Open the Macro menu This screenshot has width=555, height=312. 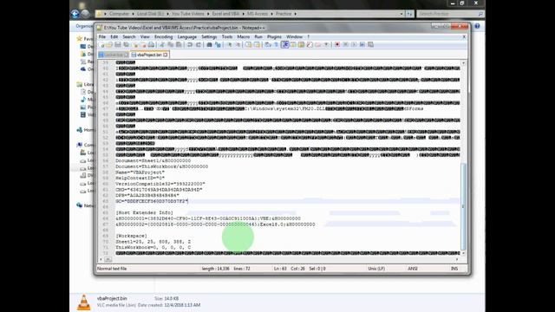pos(243,36)
